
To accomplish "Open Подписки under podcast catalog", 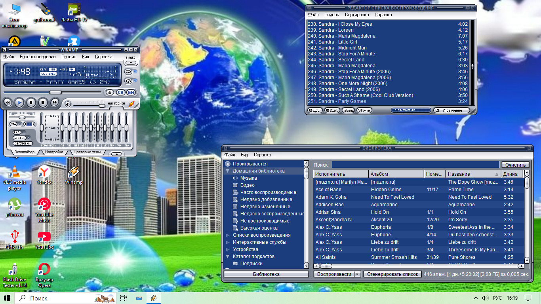I will [x=251, y=264].
